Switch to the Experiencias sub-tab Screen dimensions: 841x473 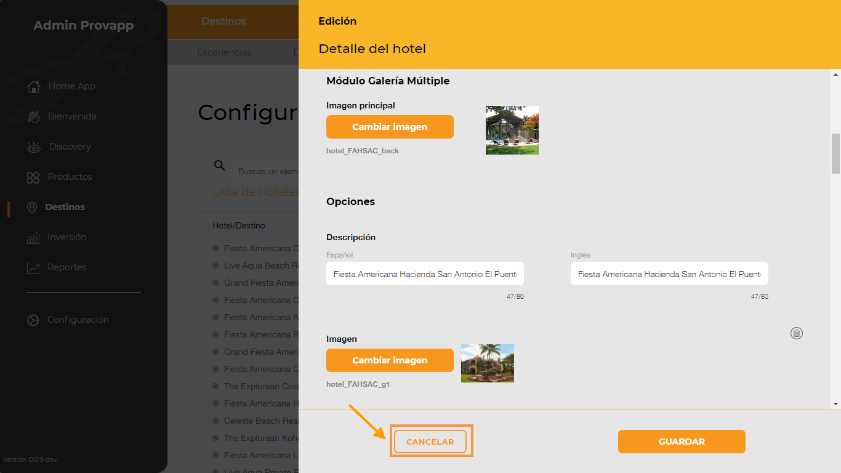(x=223, y=52)
